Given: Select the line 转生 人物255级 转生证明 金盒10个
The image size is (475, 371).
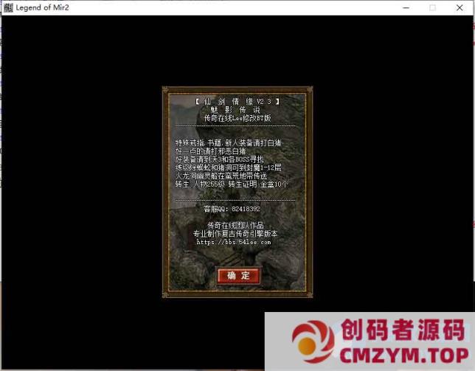Looking at the screenshot, I should click(x=231, y=184).
